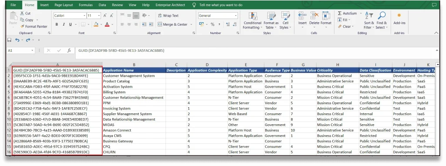Viewport: 446px width, 166px height.
Task: Toggle Middle Align
Action: point(129,15)
